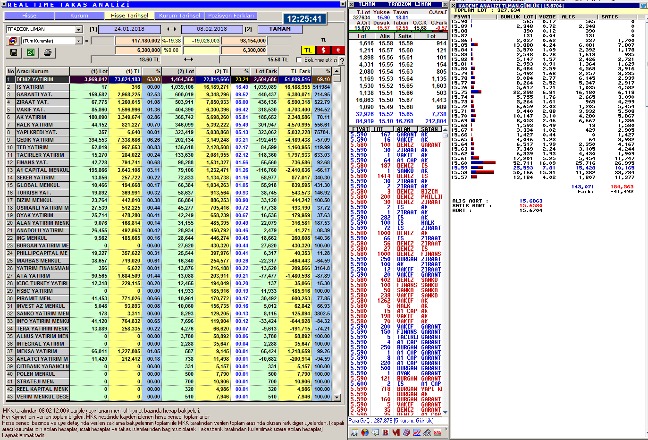Open the TRABZON LIMAN stock dropdown
Screen dimensions: 648x440
(x=78, y=29)
